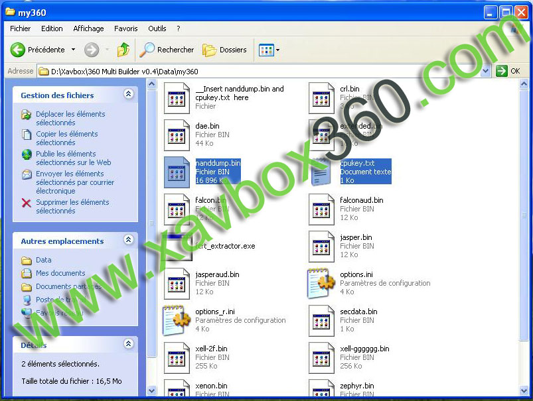Screen dimensions: 533x401
Task: Select the jasper.bin file icon
Action: (x=321, y=247)
